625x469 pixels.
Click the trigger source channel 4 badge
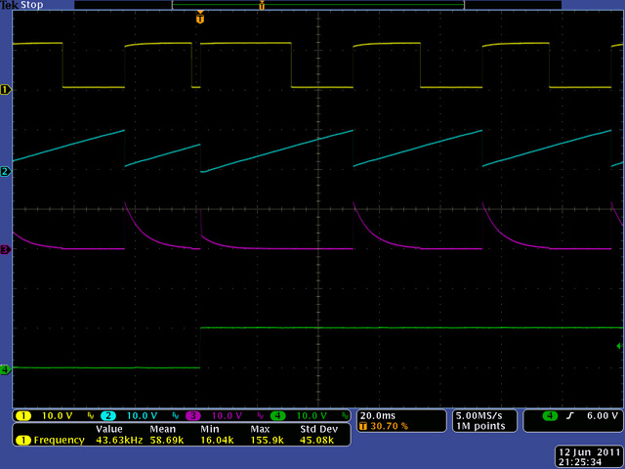point(550,416)
